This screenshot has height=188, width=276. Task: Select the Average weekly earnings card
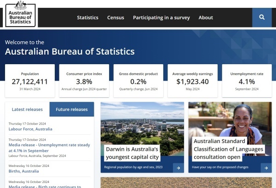coord(193,81)
